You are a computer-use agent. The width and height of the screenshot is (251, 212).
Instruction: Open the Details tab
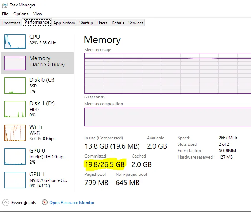tap(118, 23)
